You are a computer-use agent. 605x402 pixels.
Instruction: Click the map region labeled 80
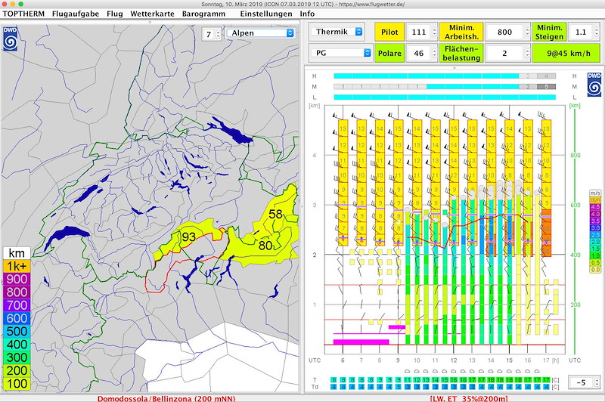(x=265, y=245)
